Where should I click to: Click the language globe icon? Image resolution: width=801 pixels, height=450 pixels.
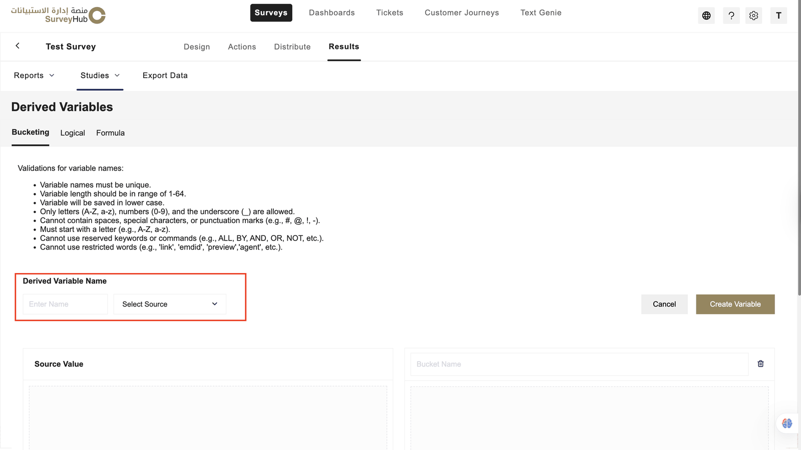point(706,15)
